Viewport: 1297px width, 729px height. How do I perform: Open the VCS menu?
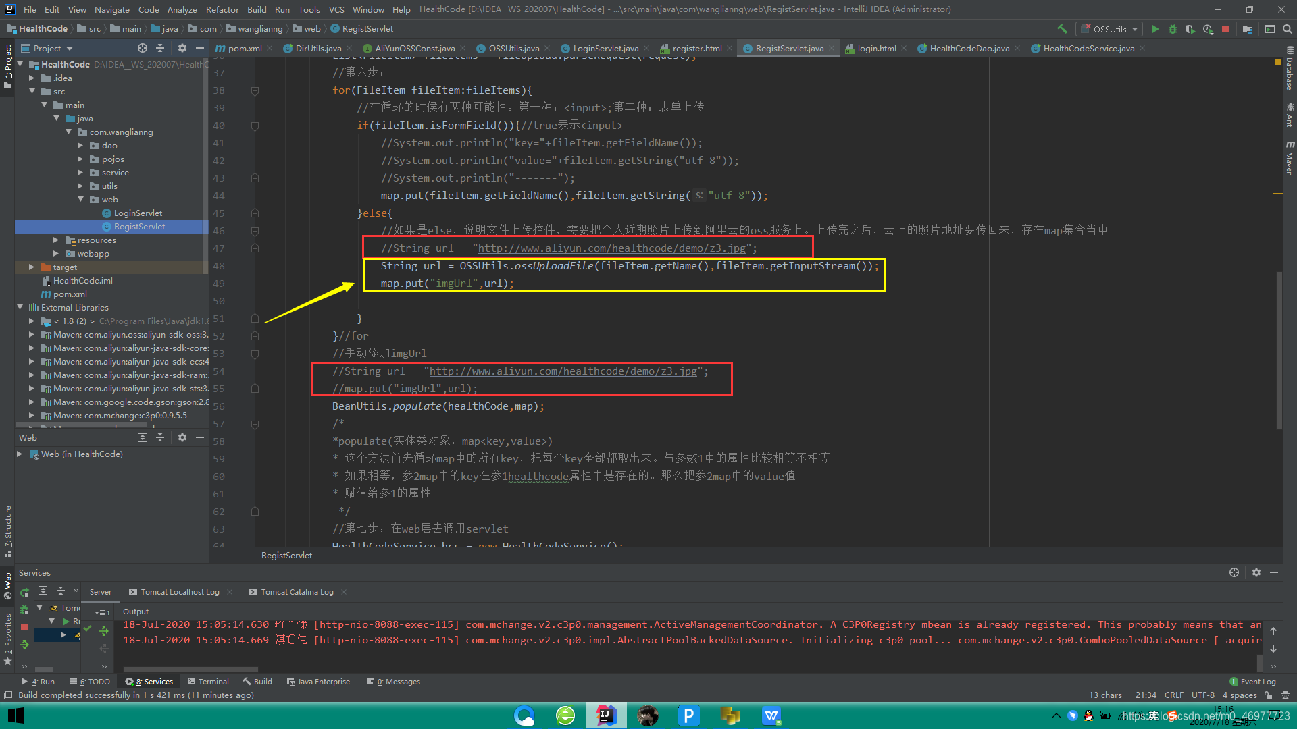click(336, 9)
